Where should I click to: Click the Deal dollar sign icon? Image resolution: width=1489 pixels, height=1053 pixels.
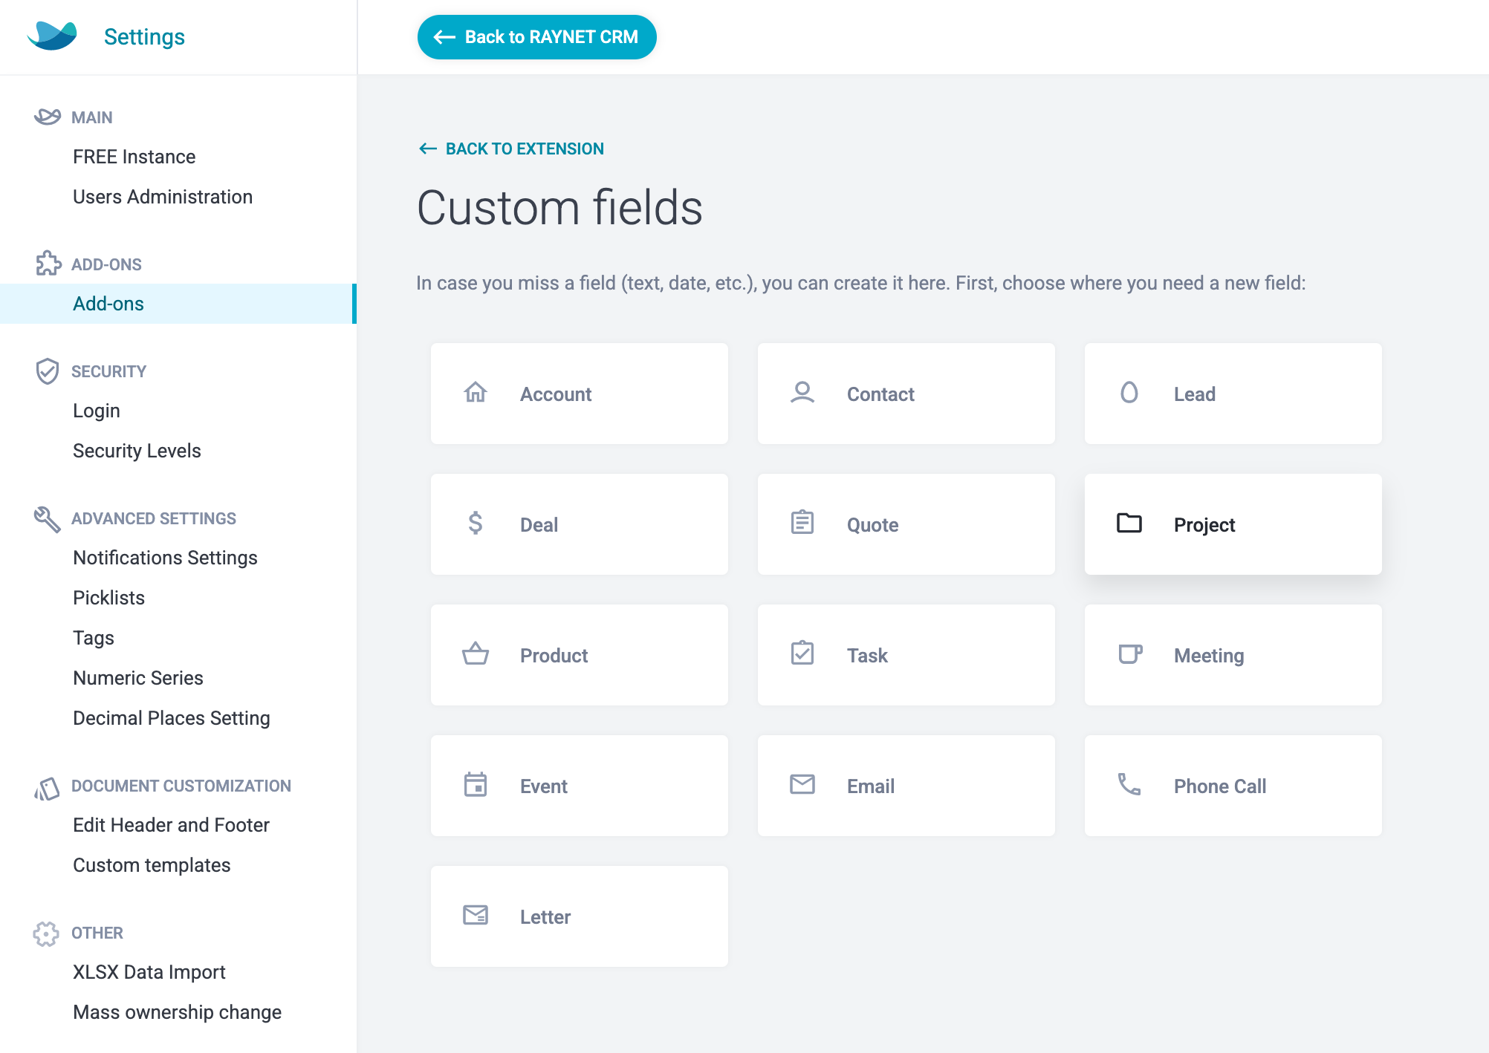[476, 523]
